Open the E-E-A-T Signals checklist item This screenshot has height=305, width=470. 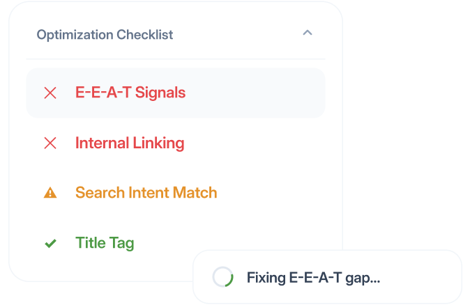coord(175,93)
